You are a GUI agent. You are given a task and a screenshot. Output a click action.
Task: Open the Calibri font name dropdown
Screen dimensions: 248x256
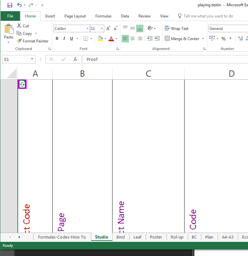[x=87, y=29]
